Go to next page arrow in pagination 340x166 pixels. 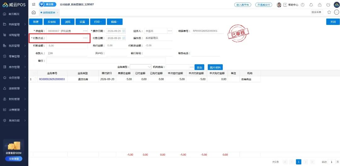point(306,162)
